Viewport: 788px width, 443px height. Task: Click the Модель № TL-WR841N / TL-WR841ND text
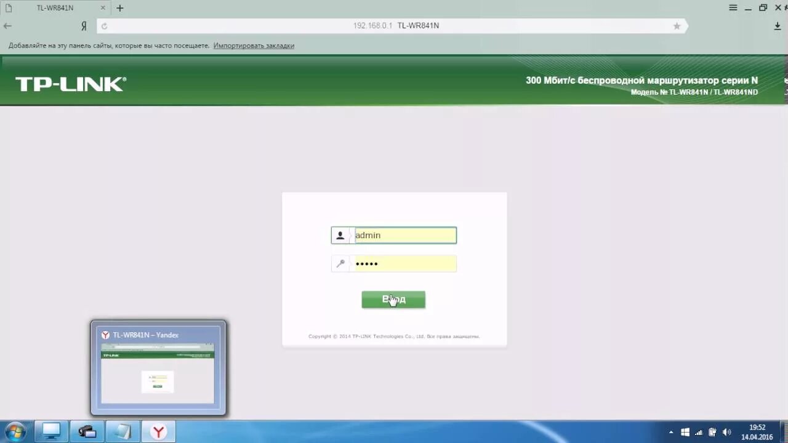coord(694,92)
